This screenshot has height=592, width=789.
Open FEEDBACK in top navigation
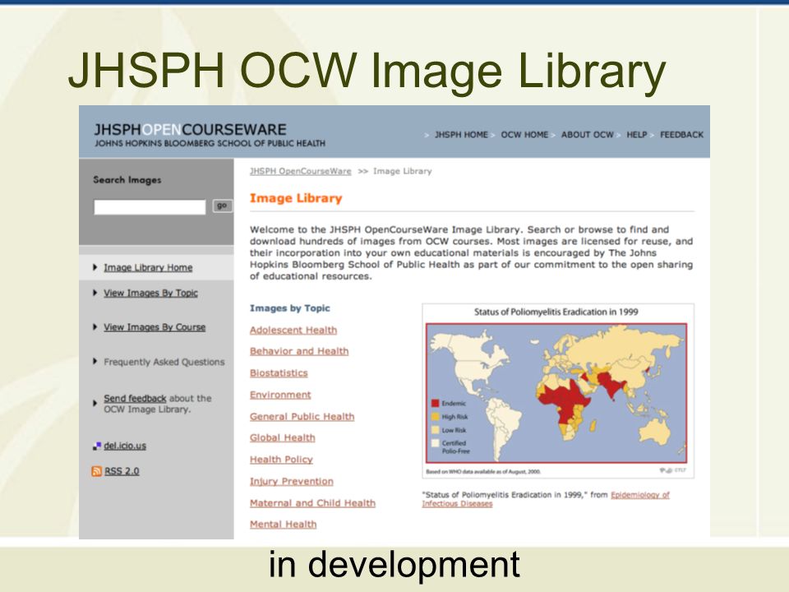[681, 134]
